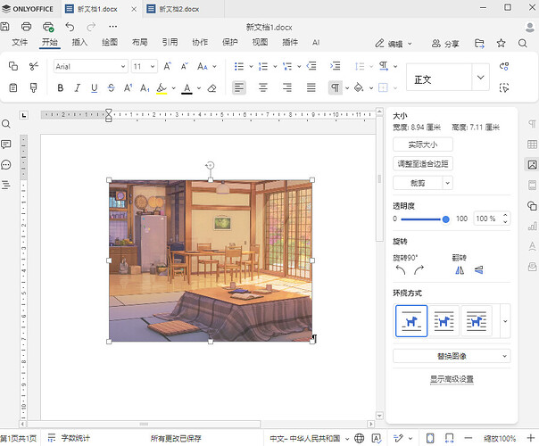Open table settings in right sidebar
Screen dimensions: 539x446
[532, 145]
